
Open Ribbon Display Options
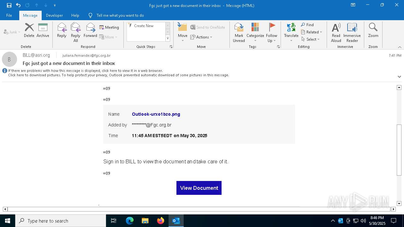click(x=353, y=5)
